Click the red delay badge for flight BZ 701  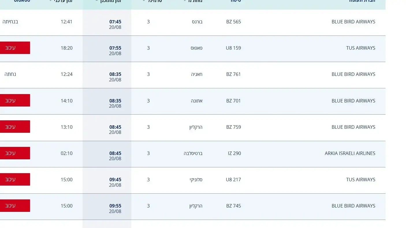click(x=15, y=100)
